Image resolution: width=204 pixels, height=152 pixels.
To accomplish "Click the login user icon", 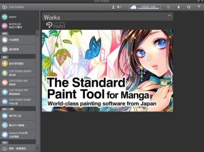I will click(x=113, y=7).
